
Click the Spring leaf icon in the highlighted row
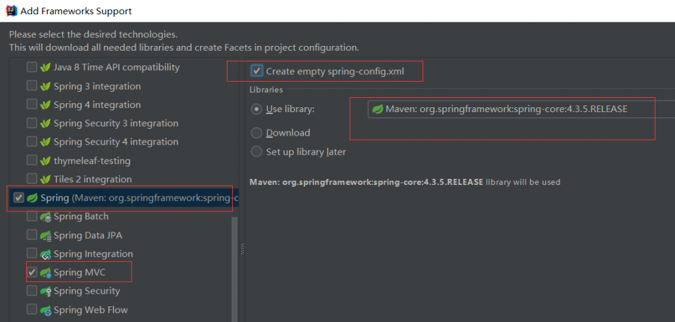(x=32, y=198)
